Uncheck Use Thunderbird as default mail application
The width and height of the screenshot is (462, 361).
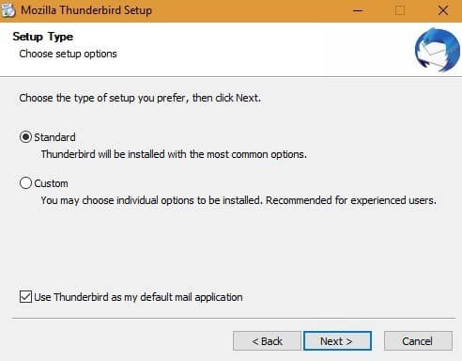pyautogui.click(x=25, y=296)
